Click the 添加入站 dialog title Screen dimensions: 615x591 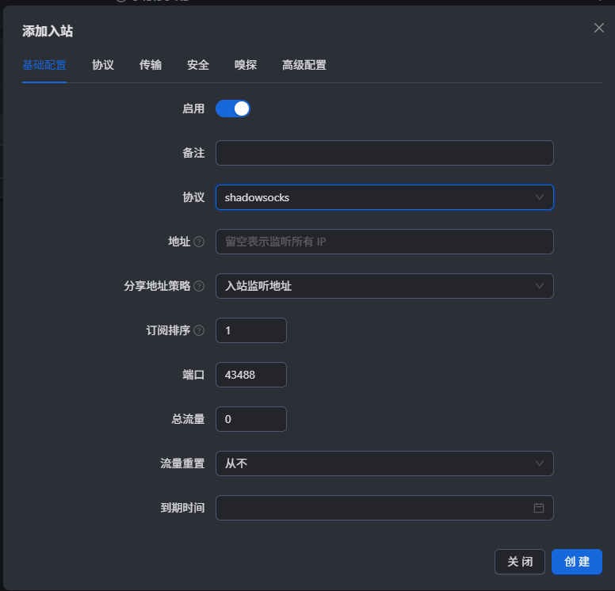tap(48, 31)
